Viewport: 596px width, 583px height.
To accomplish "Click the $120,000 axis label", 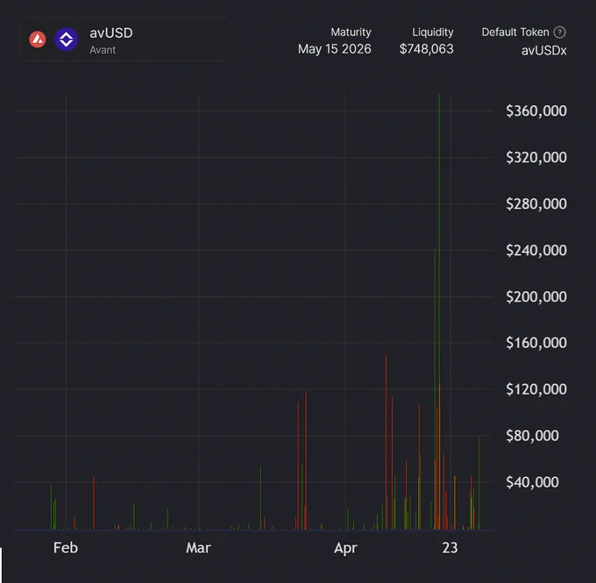I will [536, 389].
